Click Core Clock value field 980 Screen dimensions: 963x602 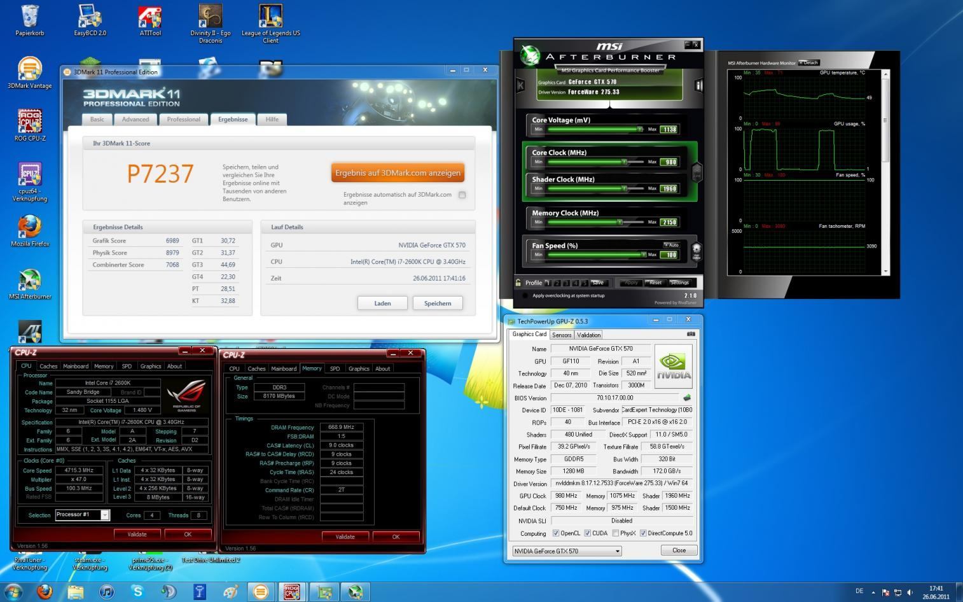(669, 162)
